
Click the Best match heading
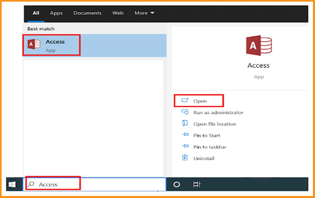pos(41,29)
